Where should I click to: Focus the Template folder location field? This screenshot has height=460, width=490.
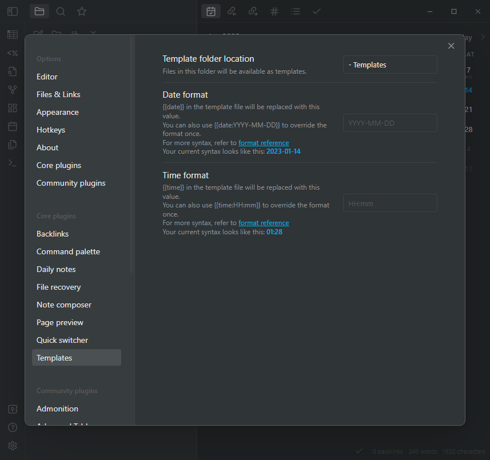point(390,65)
